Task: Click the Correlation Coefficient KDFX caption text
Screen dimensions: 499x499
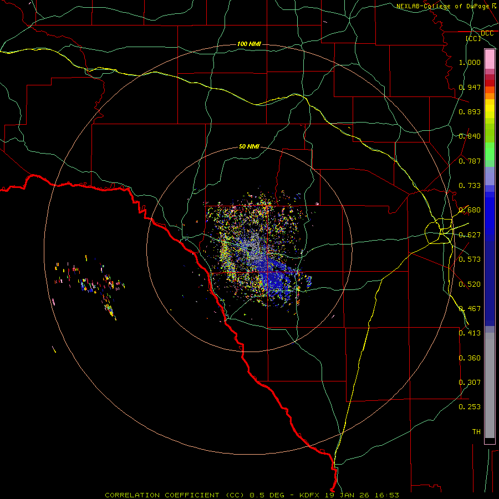Action: click(x=252, y=495)
